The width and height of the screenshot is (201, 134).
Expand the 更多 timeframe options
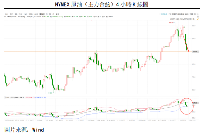point(57,14)
